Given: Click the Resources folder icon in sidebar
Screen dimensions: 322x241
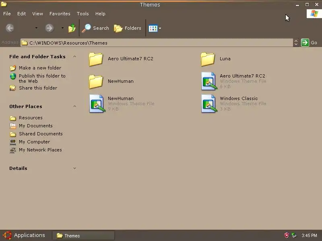Looking at the screenshot, I should tap(13, 118).
